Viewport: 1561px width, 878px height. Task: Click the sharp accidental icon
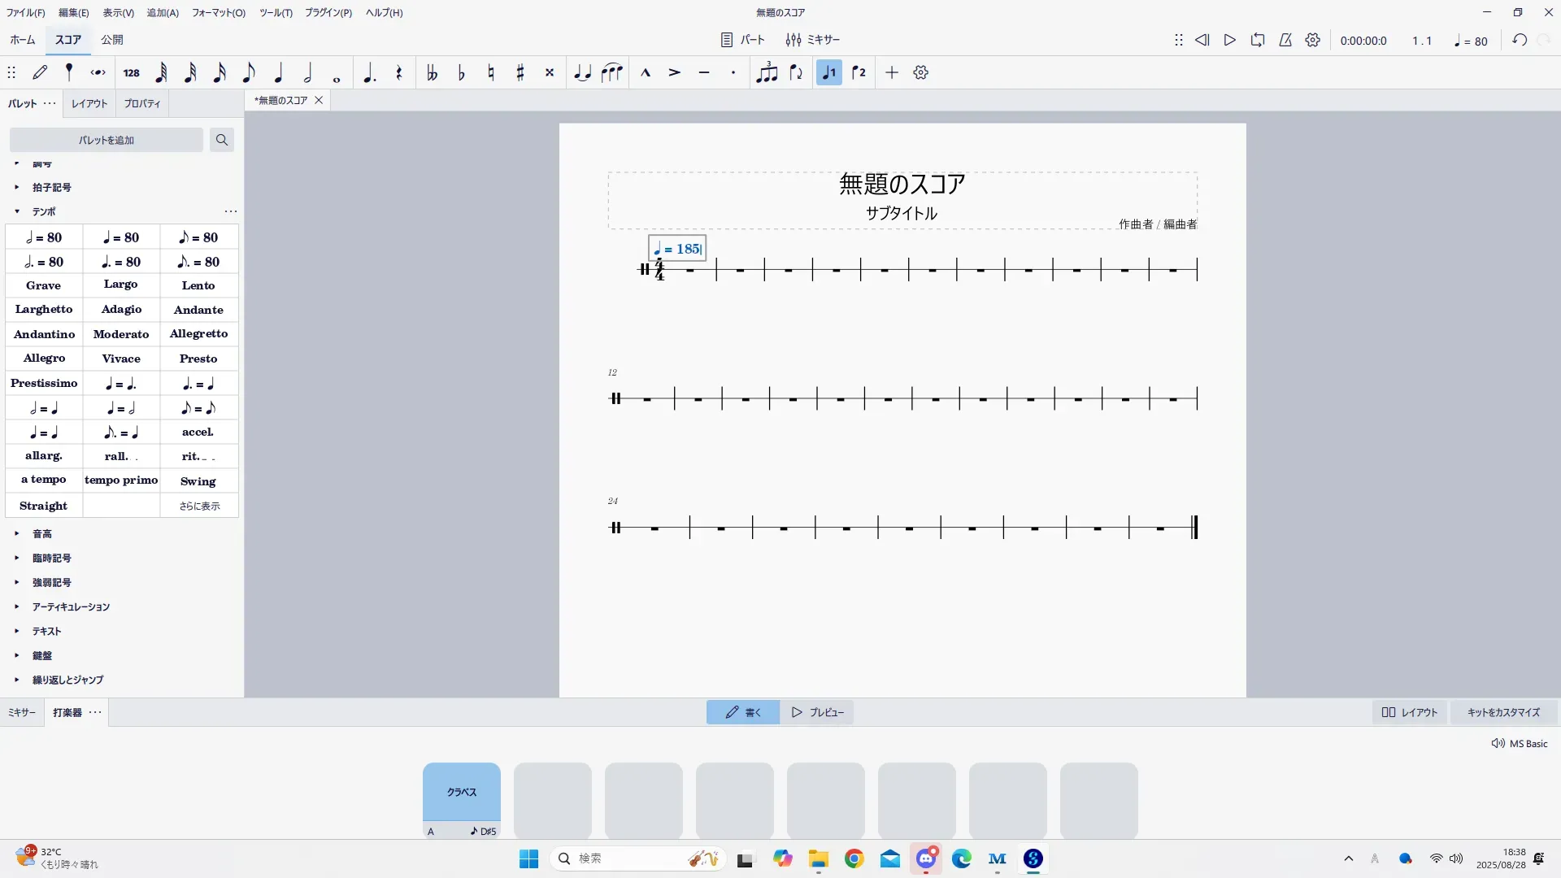click(520, 73)
